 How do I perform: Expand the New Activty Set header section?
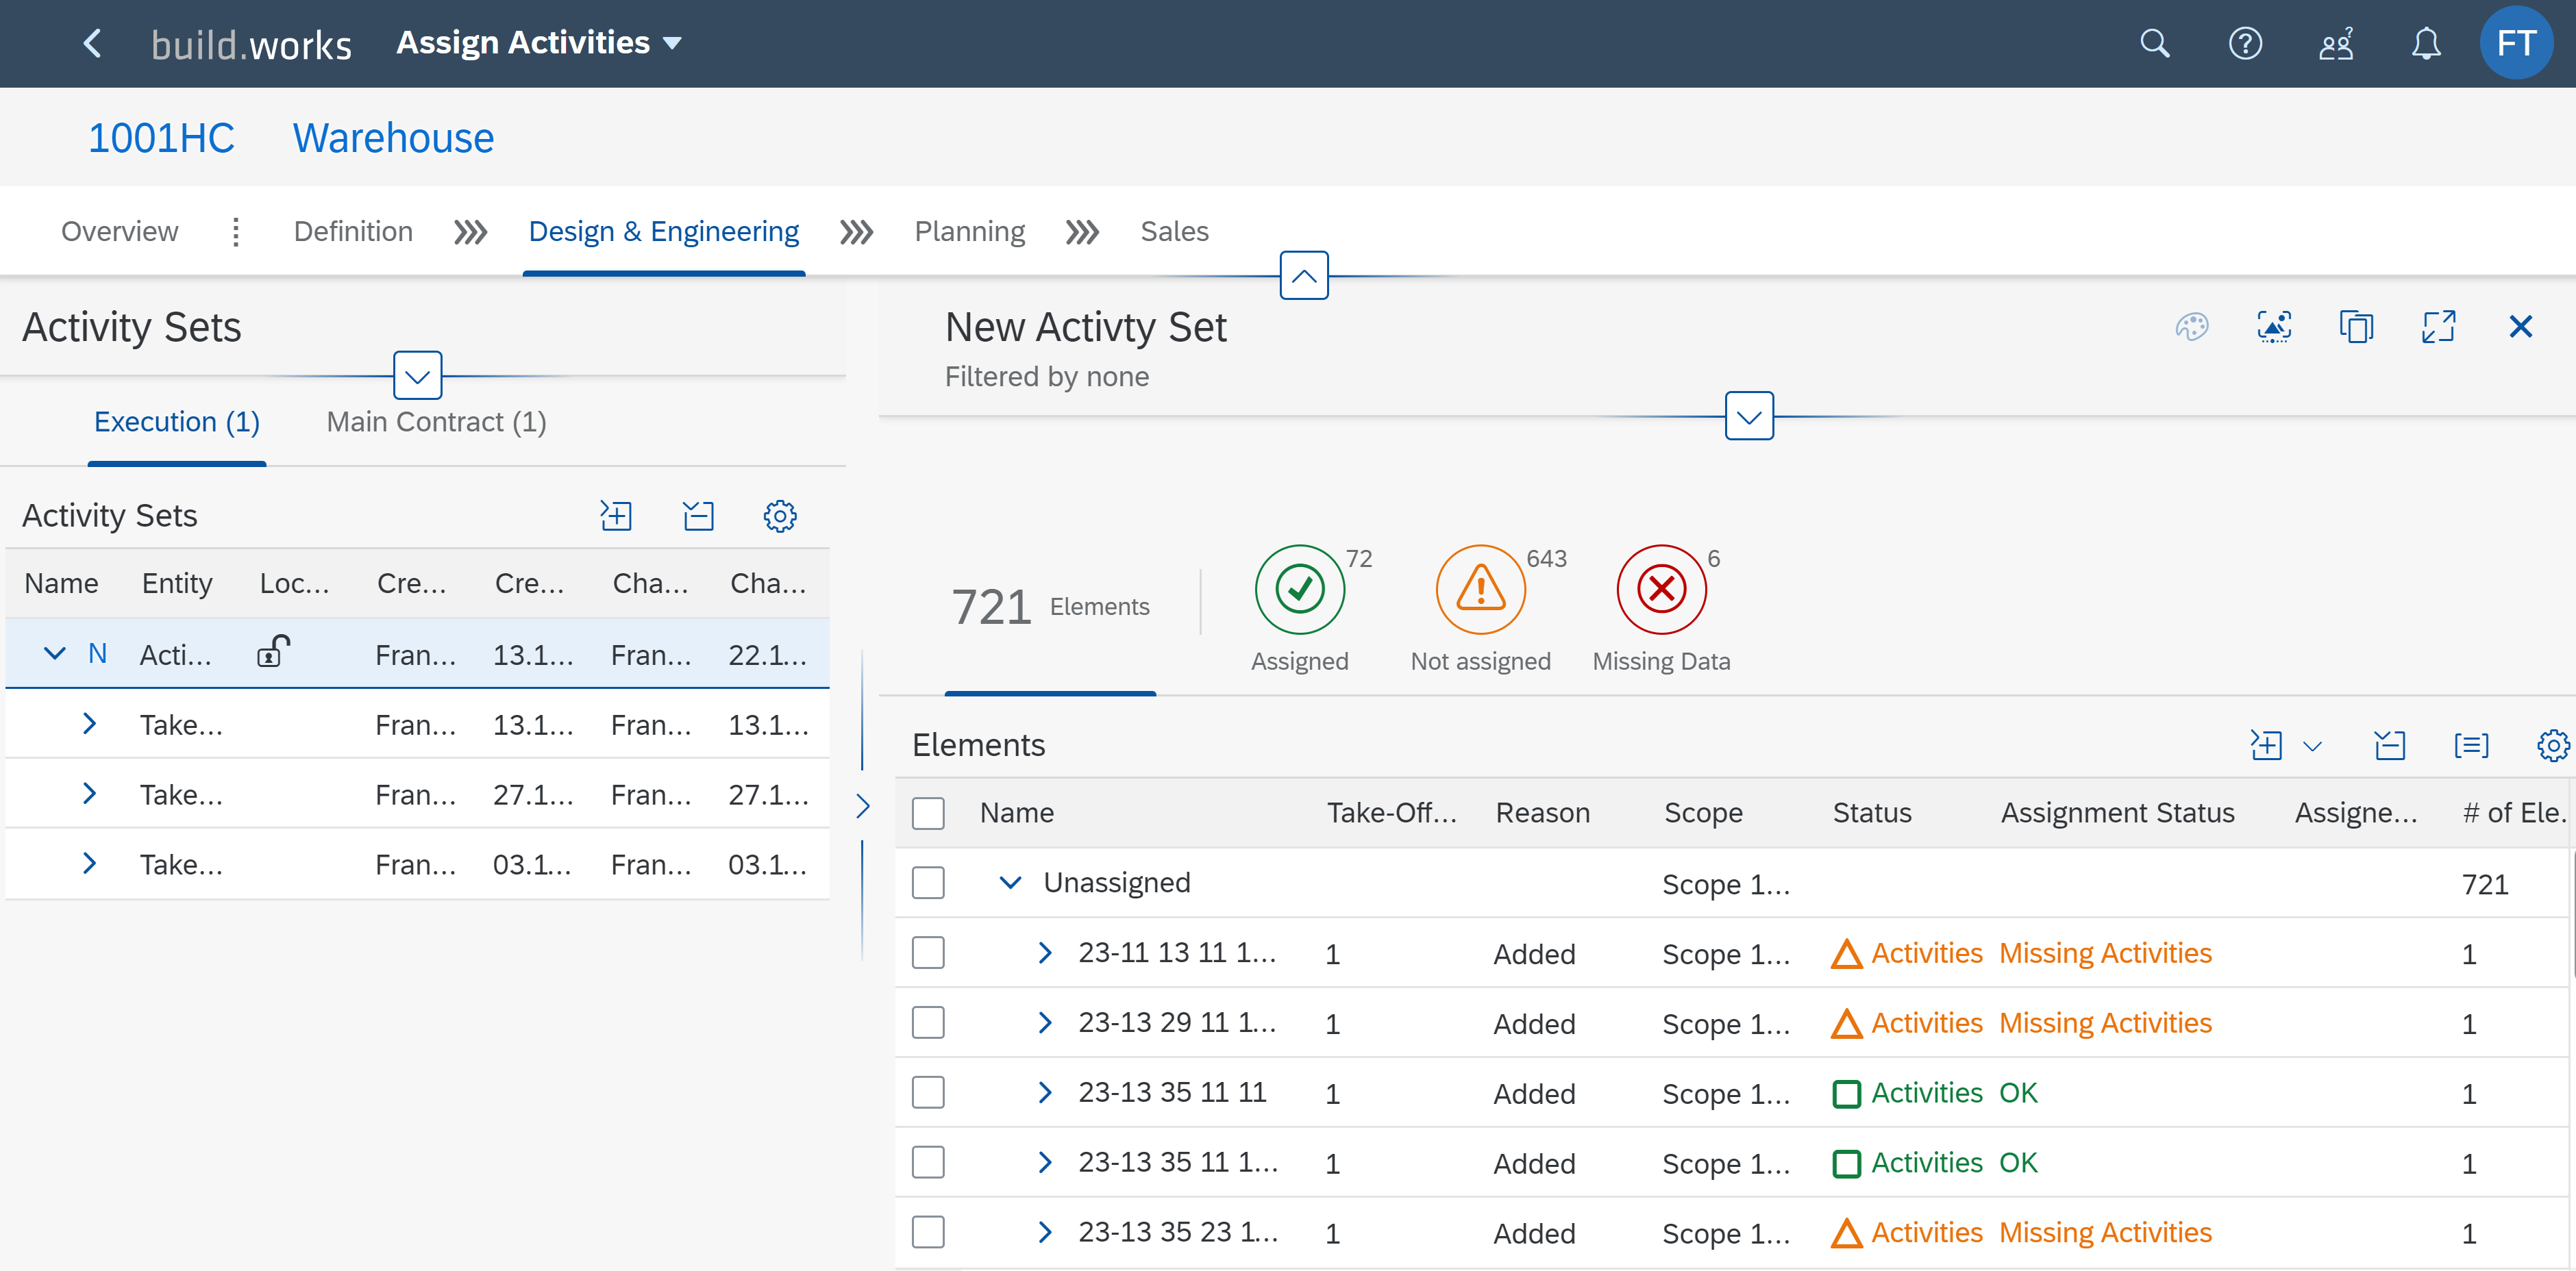(1749, 416)
